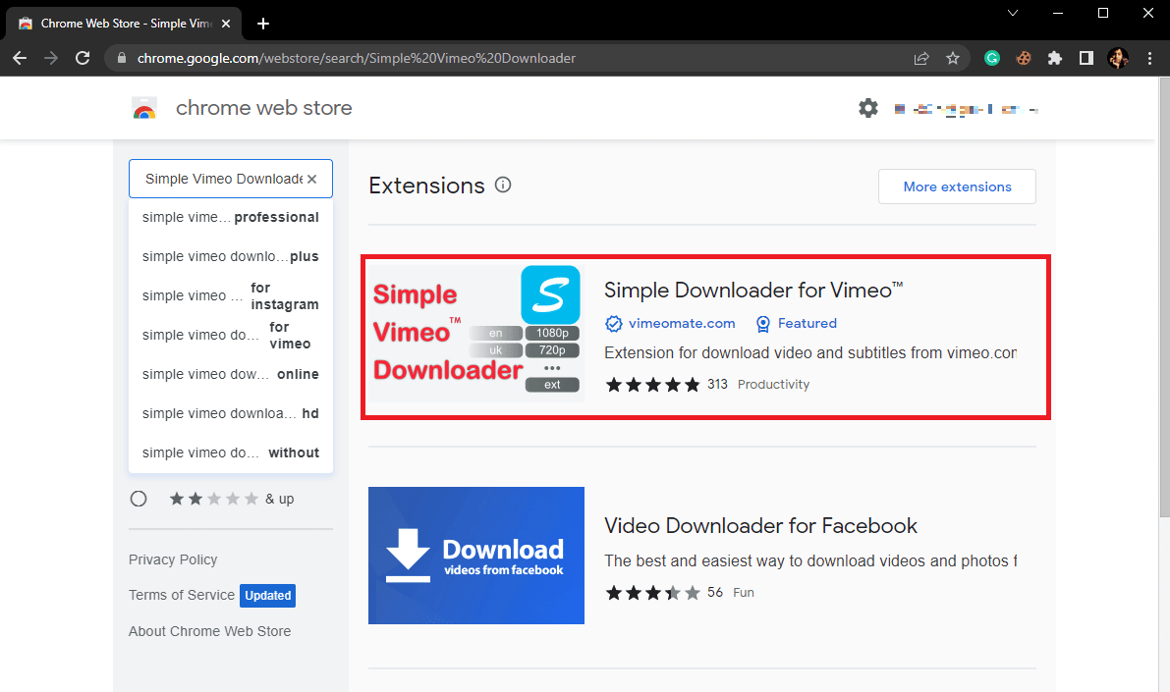Click the Featured award badge icon

pyautogui.click(x=762, y=324)
